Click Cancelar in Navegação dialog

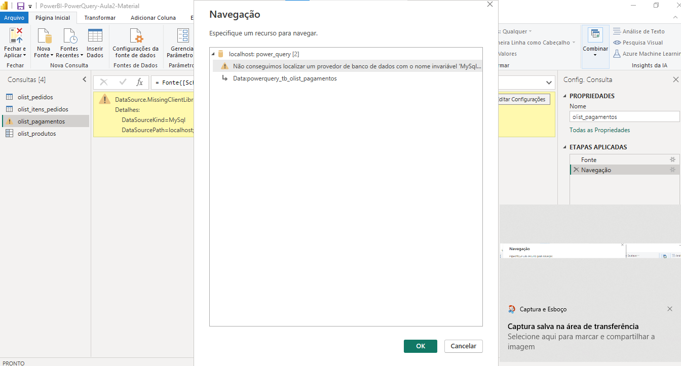tap(464, 346)
